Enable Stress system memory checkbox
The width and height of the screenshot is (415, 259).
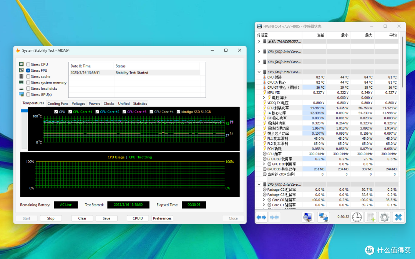point(28,82)
